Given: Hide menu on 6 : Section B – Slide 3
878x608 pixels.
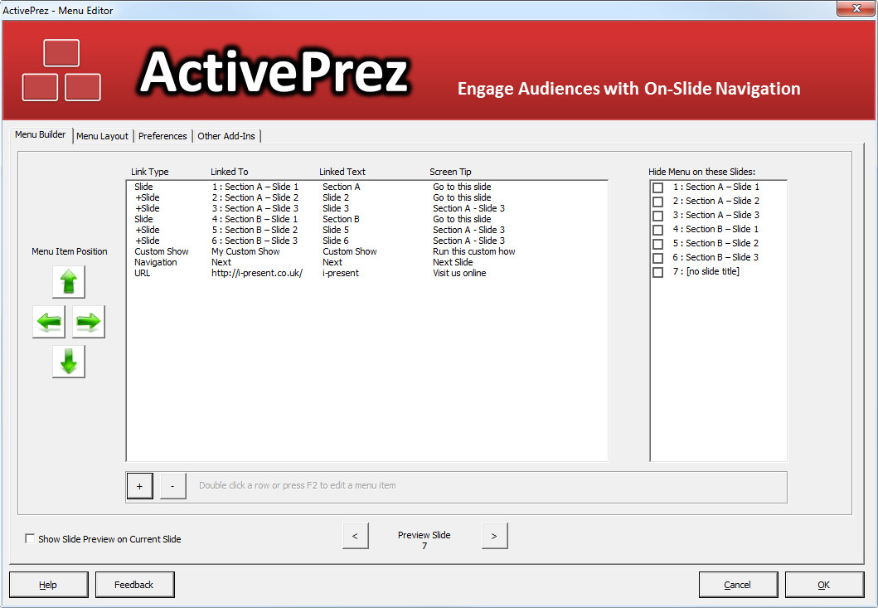Looking at the screenshot, I should click(658, 258).
